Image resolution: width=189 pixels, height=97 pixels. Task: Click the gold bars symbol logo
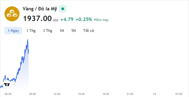click(x=12, y=14)
